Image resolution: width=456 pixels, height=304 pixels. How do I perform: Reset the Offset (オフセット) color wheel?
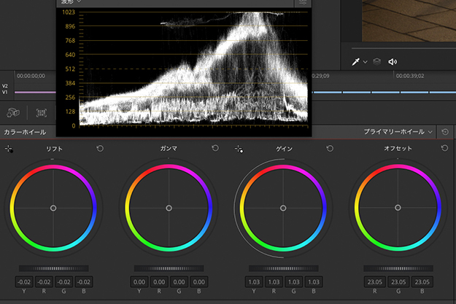click(x=445, y=149)
